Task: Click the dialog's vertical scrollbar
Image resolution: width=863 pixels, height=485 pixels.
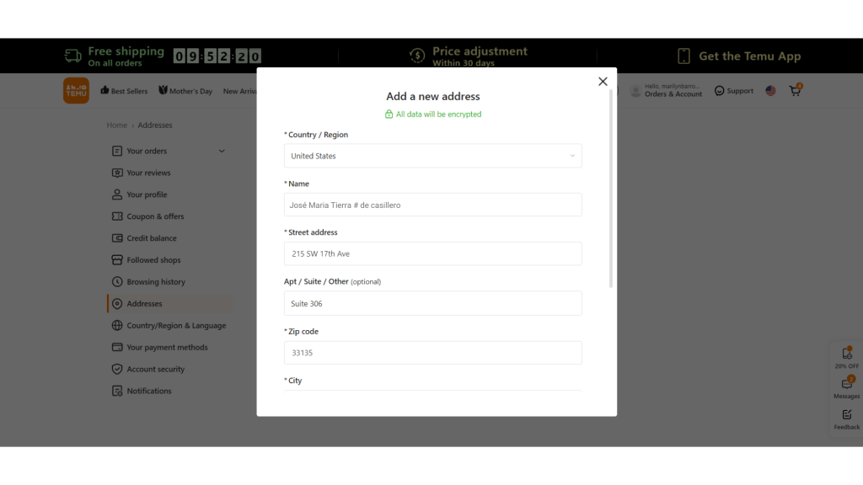Action: 611,189
